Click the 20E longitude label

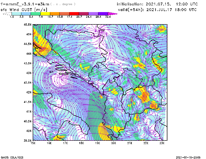coord(114,143)
